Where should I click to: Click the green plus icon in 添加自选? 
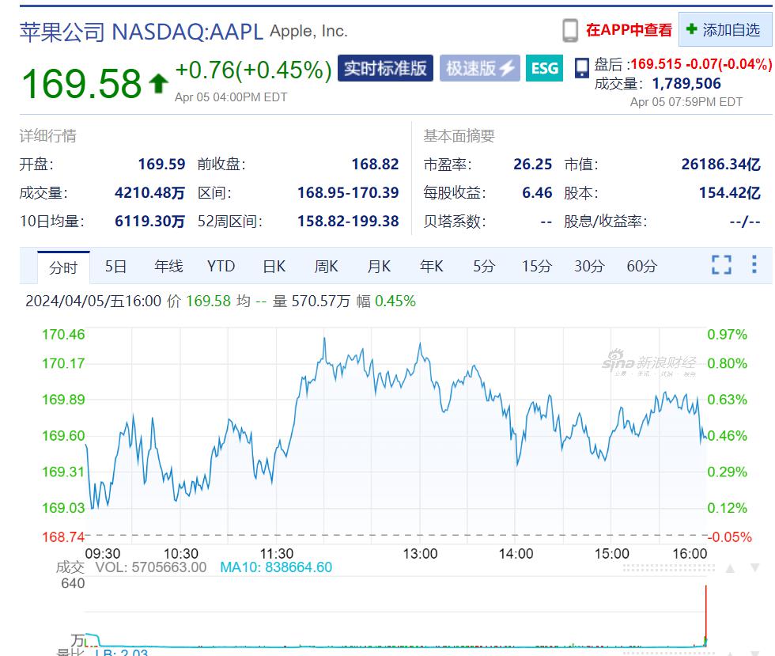pyautogui.click(x=691, y=29)
